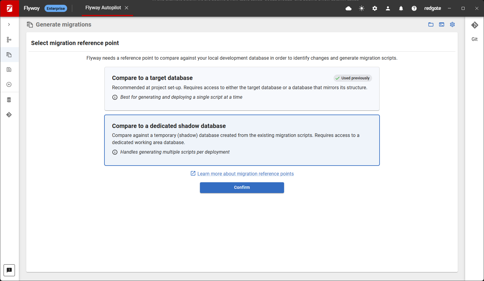The height and width of the screenshot is (281, 484).
Task: Open the databases sidebar icon
Action: click(x=9, y=100)
